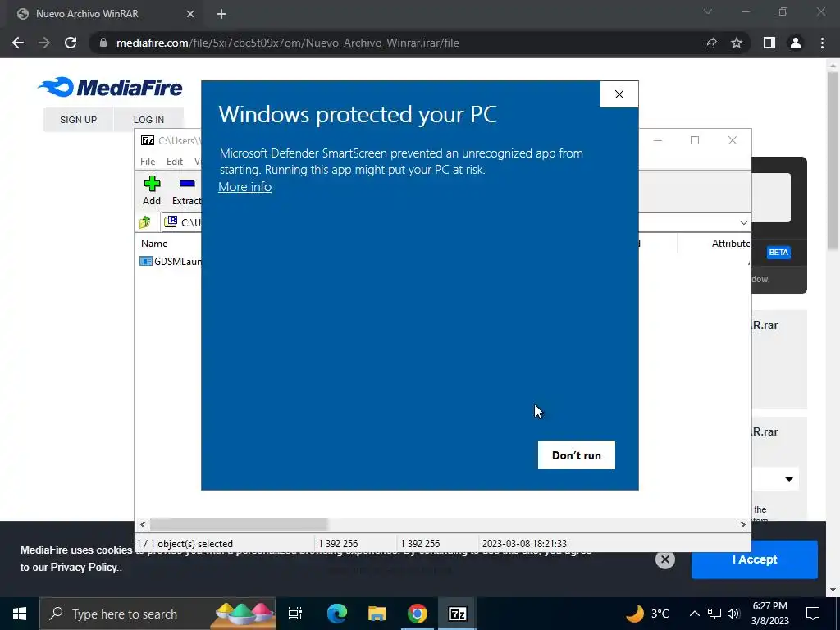This screenshot has height=630, width=840.
Task: Open the Windows Start menu
Action: (20, 614)
